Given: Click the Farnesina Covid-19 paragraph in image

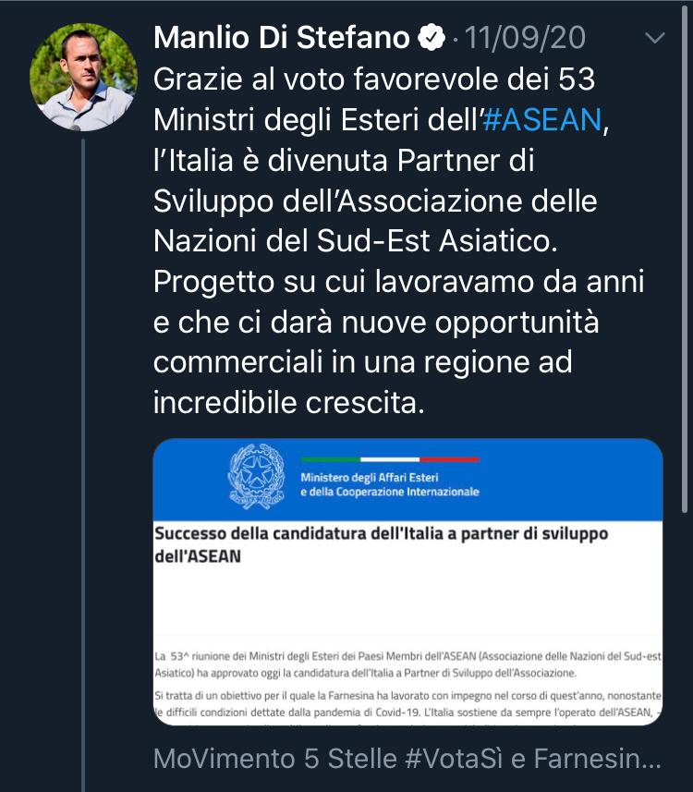Looking at the screenshot, I should [x=407, y=703].
